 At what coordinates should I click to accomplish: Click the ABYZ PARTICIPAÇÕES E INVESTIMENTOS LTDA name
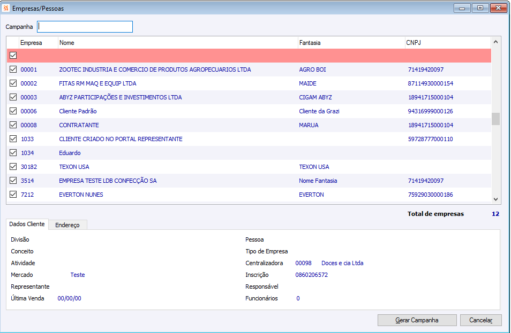tap(121, 97)
